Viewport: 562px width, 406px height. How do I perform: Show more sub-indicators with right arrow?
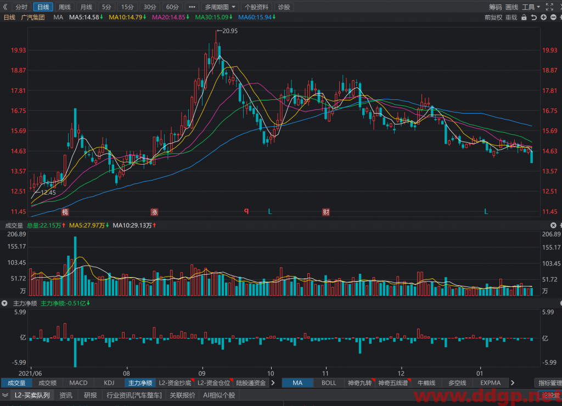click(x=273, y=383)
